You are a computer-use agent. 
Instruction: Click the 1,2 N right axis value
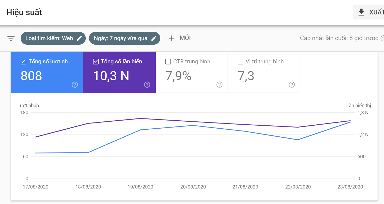(x=363, y=134)
